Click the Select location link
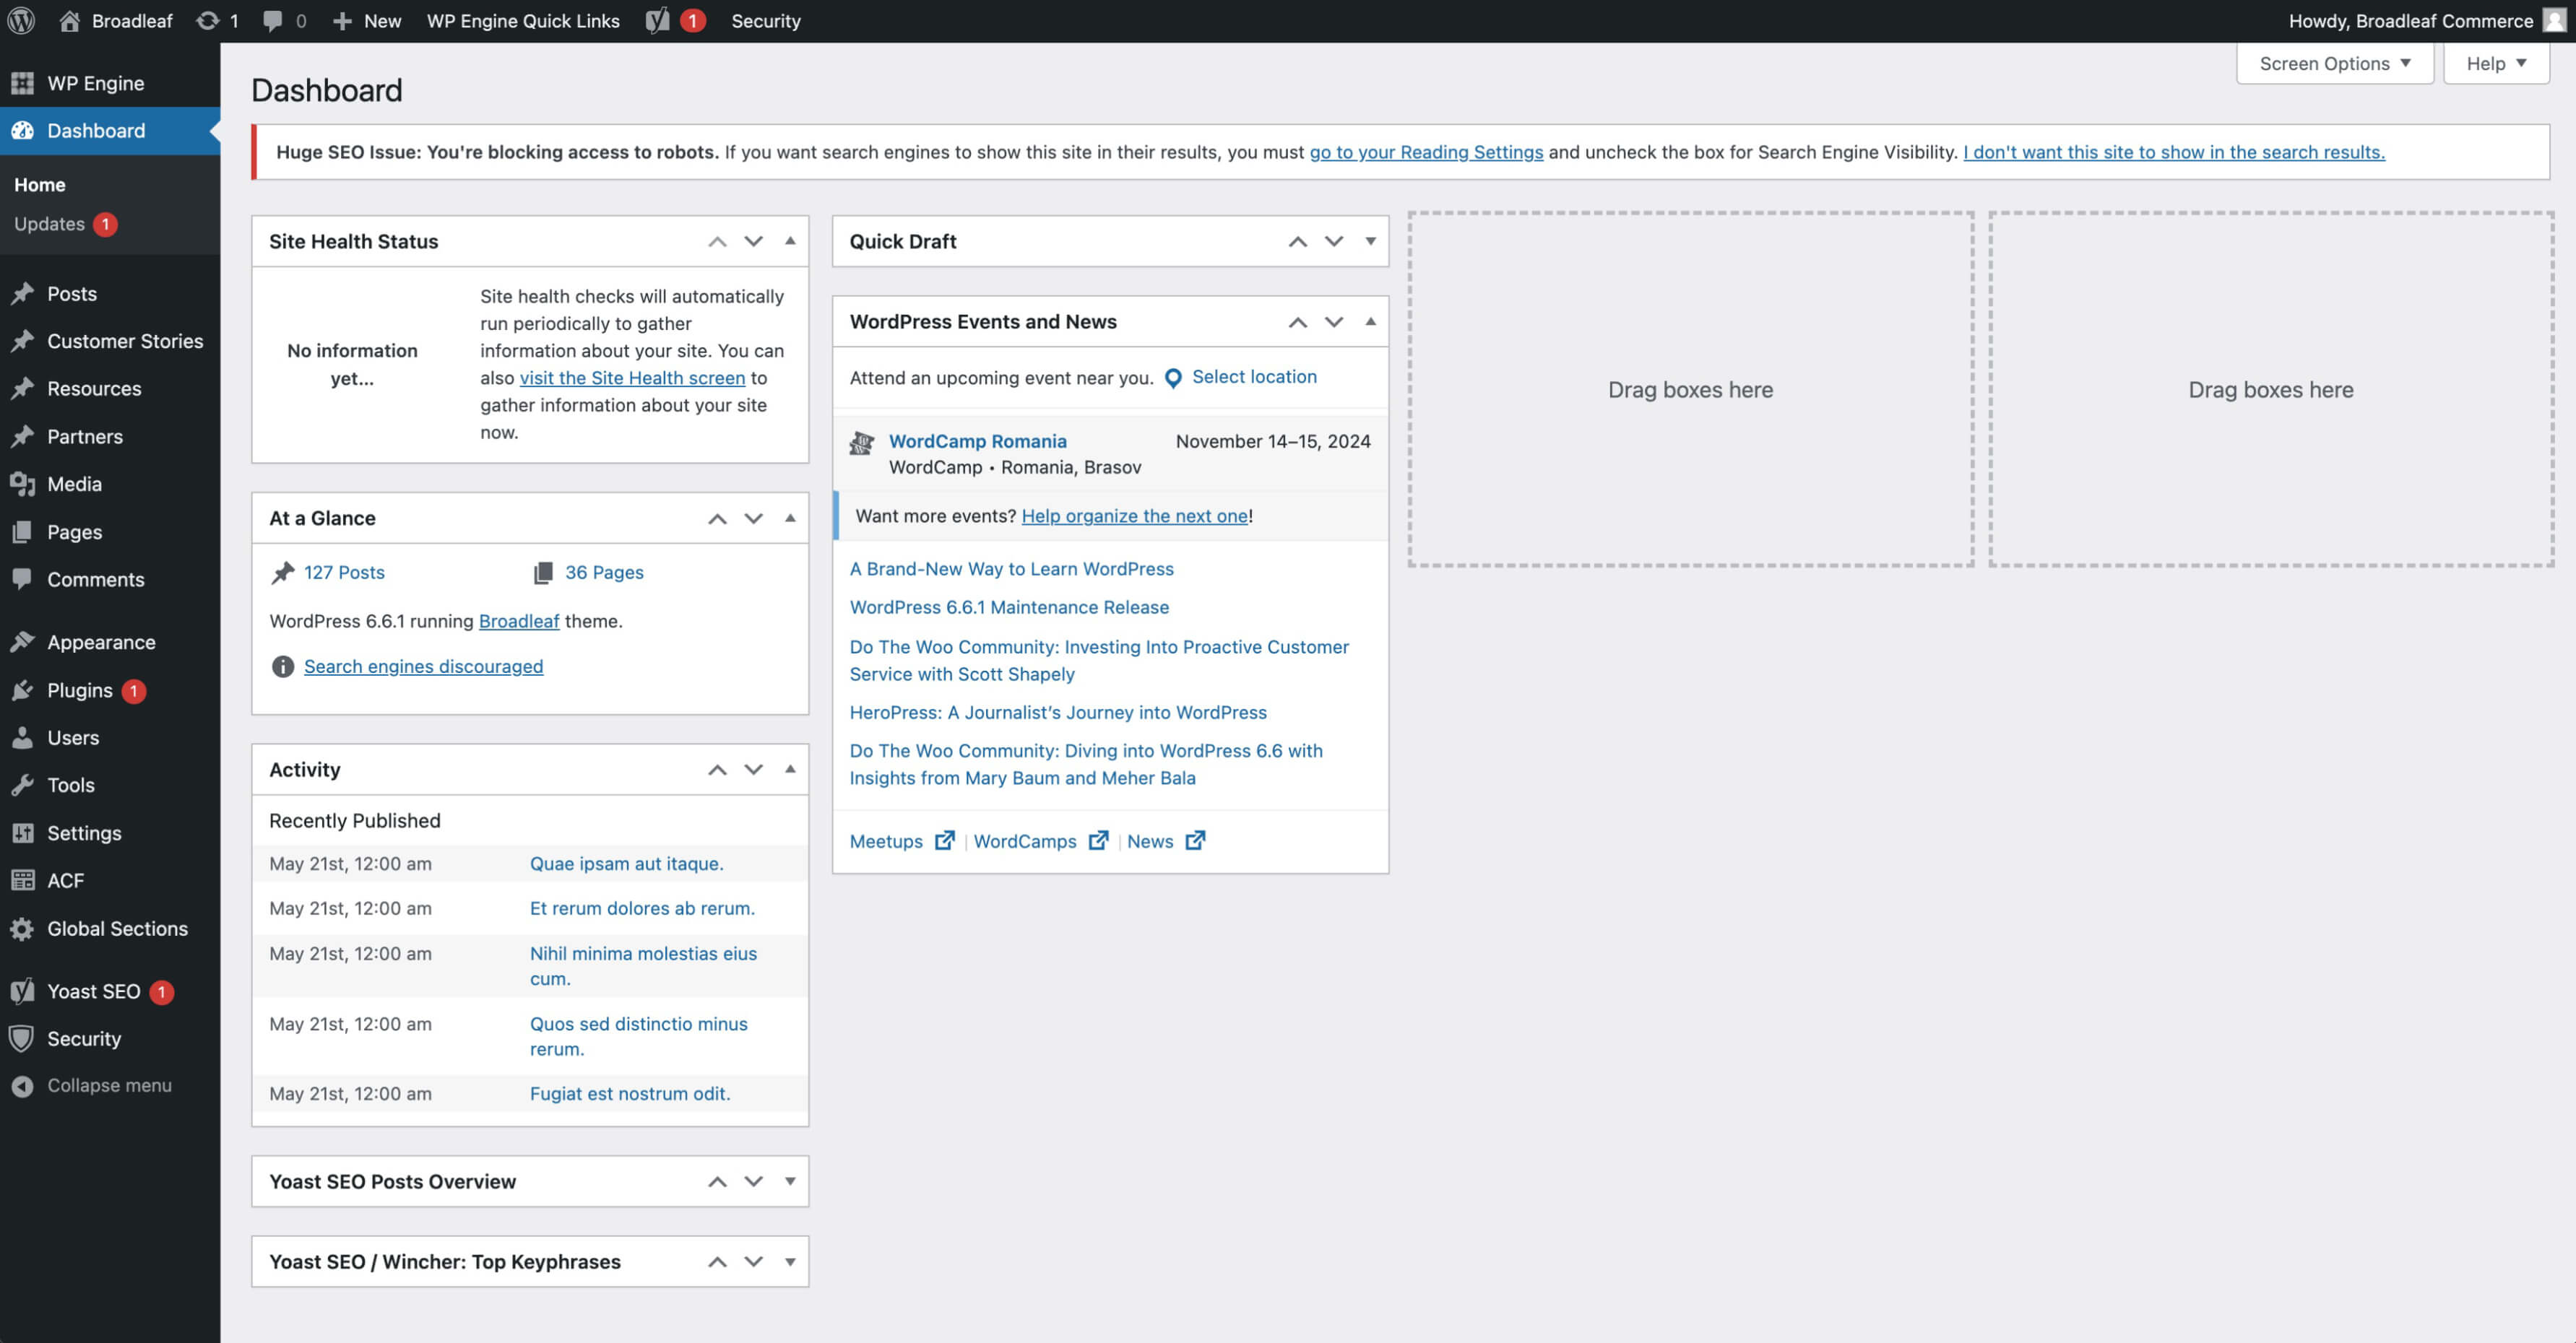The height and width of the screenshot is (1343, 2576). pos(1254,377)
